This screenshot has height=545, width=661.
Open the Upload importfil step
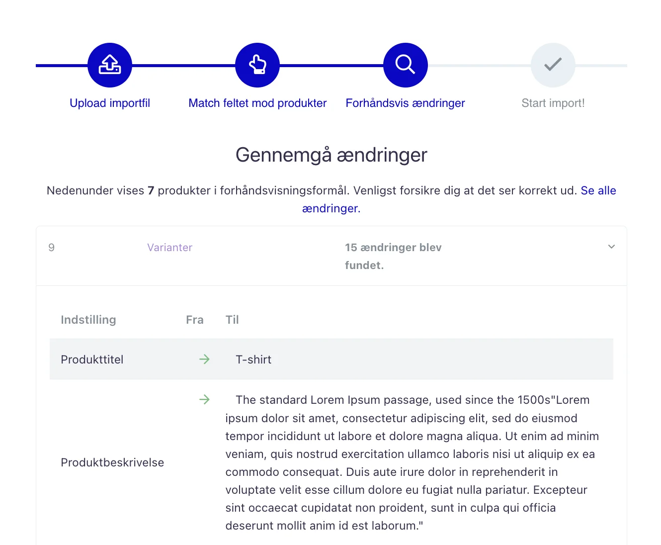click(110, 103)
